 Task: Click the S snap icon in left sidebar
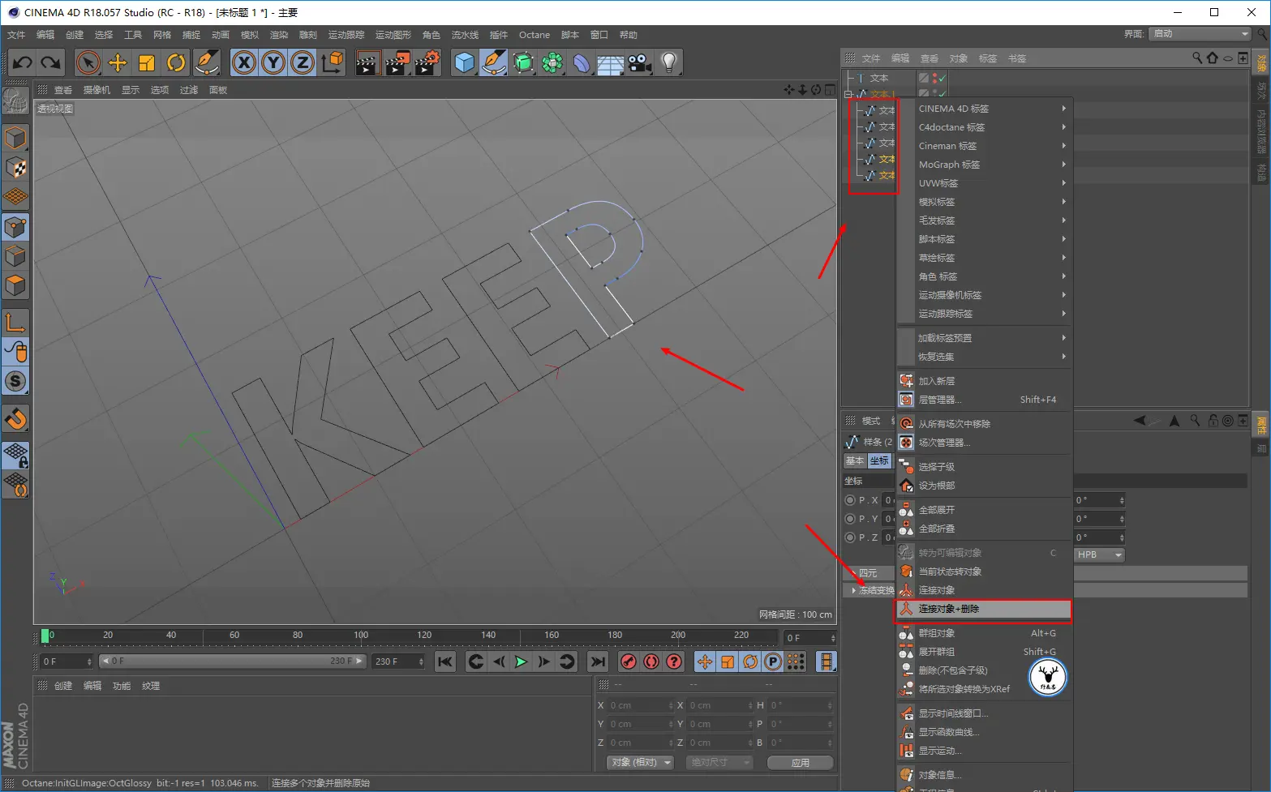(15, 381)
